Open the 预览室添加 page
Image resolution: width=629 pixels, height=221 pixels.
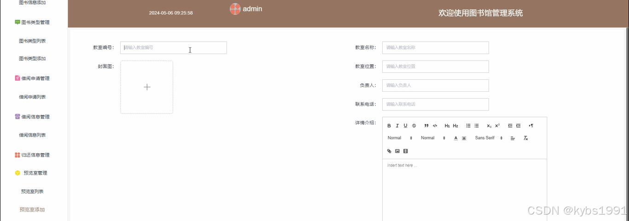(x=32, y=210)
